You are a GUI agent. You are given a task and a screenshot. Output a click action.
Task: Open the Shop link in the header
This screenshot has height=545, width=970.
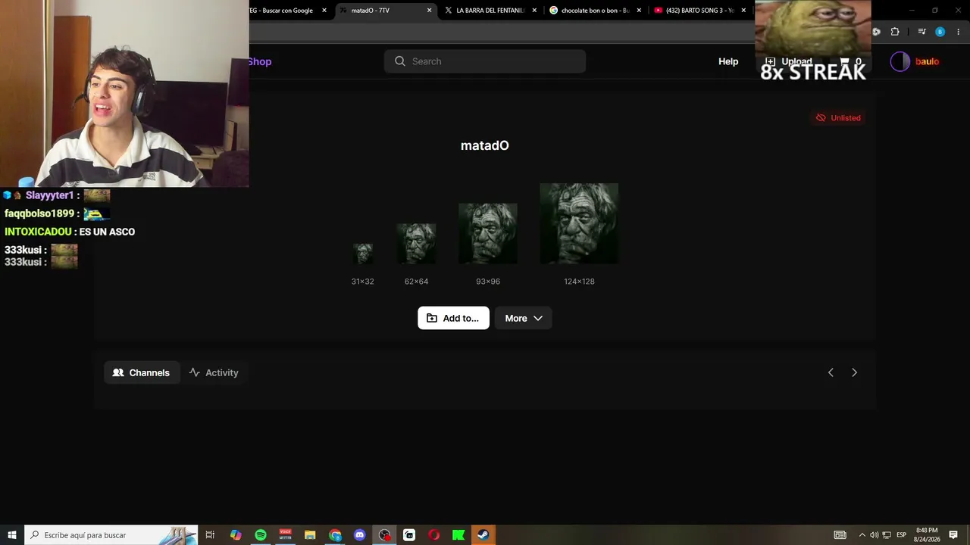[259, 61]
